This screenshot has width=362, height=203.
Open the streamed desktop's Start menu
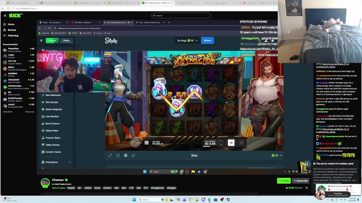(145, 171)
